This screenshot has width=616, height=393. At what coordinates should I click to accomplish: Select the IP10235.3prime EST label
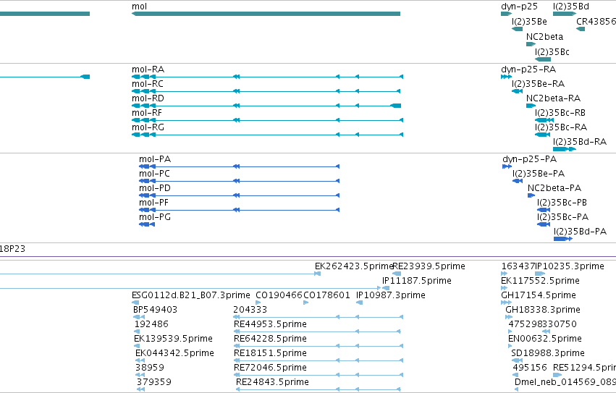[570, 266]
